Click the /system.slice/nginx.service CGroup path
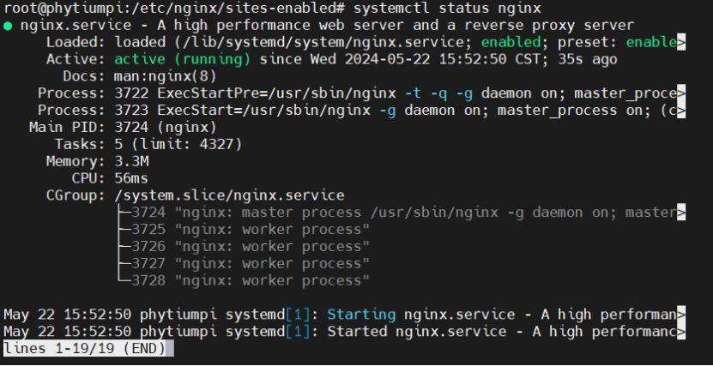This screenshot has height=366, width=713. click(x=229, y=195)
